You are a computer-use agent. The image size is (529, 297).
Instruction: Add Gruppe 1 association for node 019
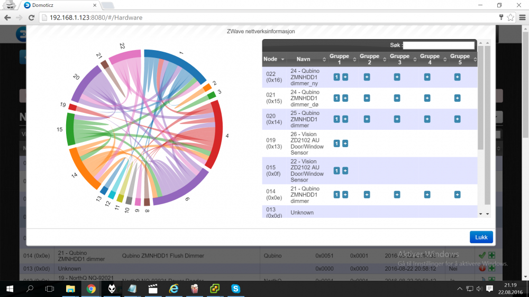point(345,143)
